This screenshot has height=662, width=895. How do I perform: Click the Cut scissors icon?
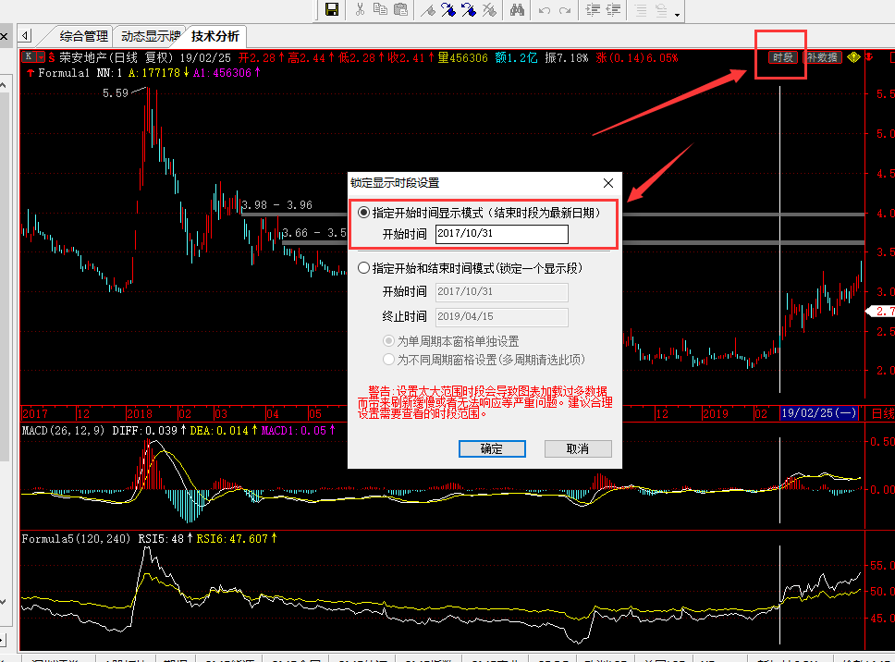click(x=360, y=9)
